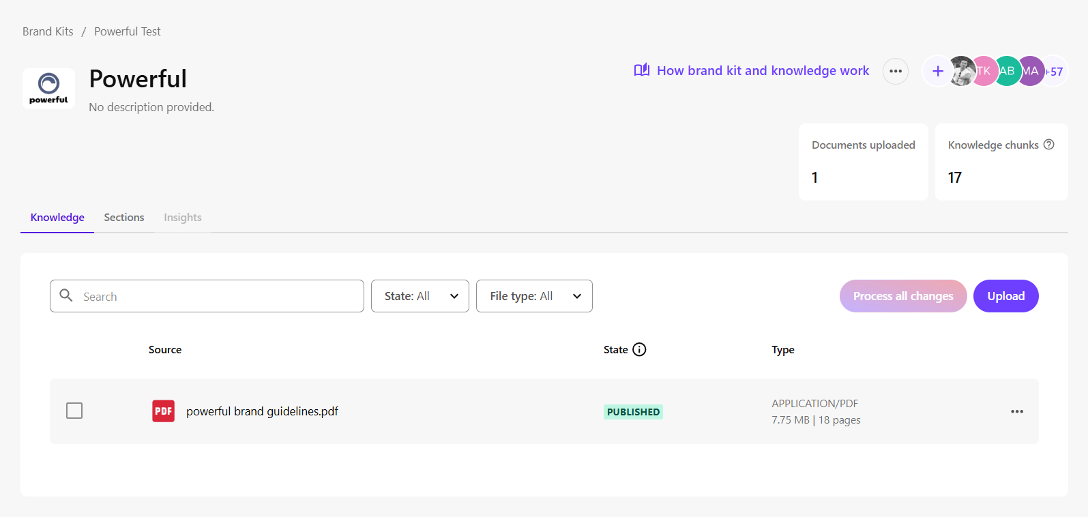This screenshot has width=1088, height=517.
Task: Show the +57 additional members
Action: pyautogui.click(x=1055, y=71)
